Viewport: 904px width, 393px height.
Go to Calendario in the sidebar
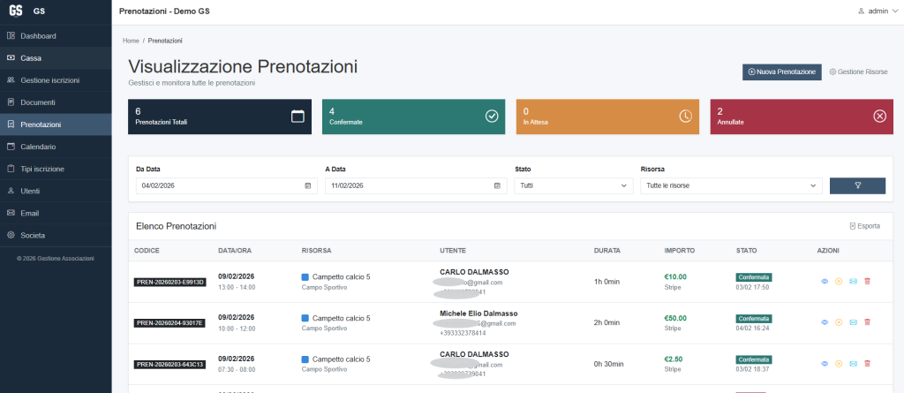(38, 147)
